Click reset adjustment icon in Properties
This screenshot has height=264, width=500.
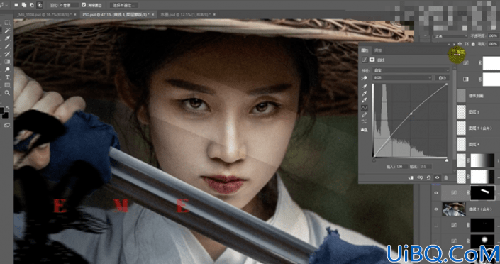[428, 177]
